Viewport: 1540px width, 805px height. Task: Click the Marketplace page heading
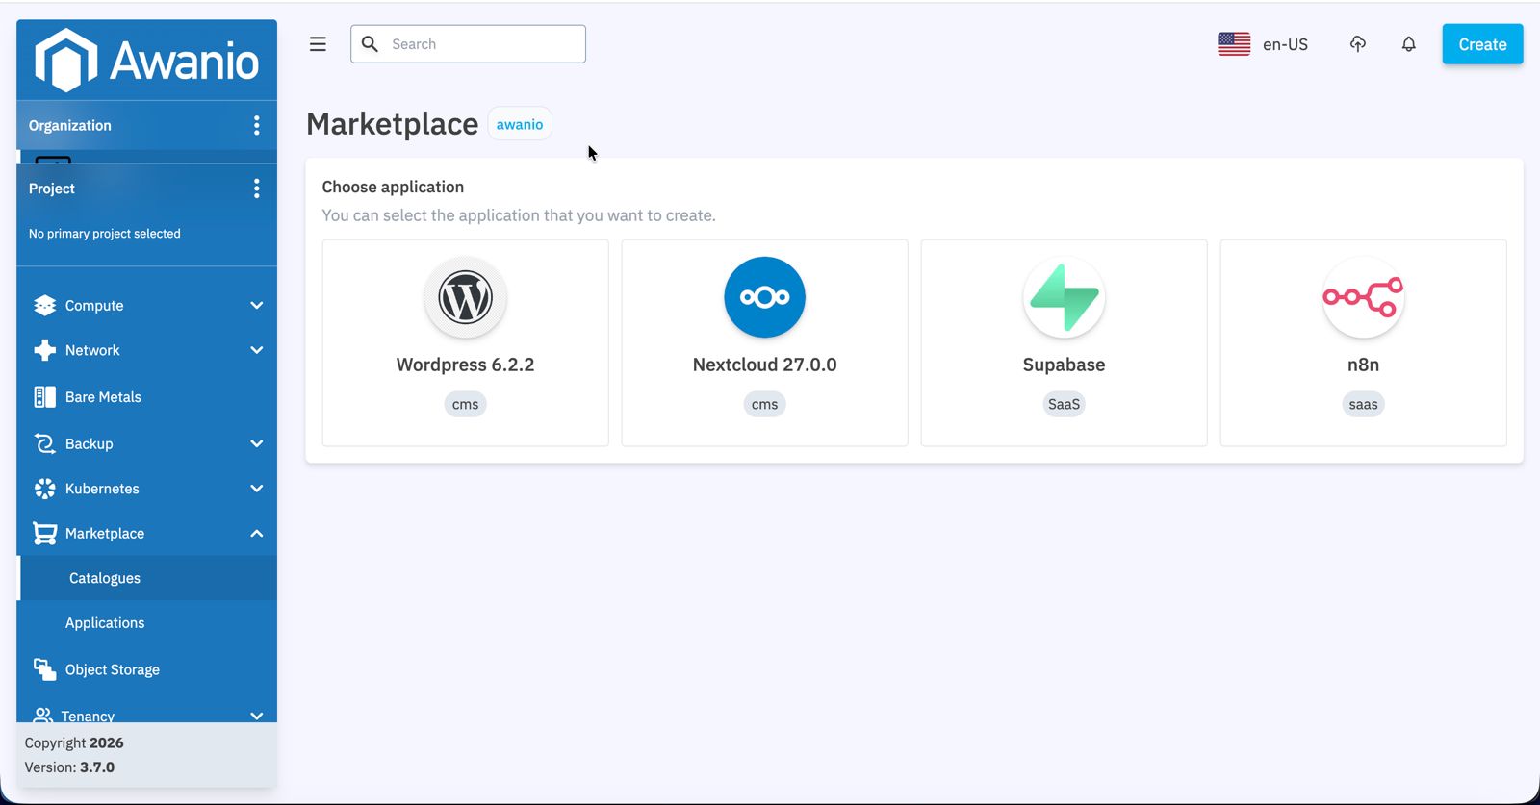coord(392,124)
